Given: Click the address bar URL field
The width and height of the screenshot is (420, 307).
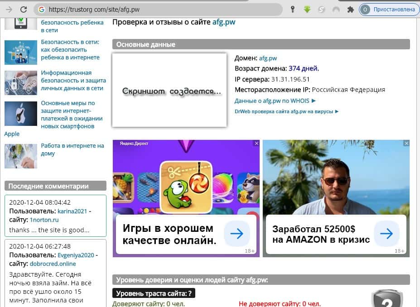Looking at the screenshot, I should [158, 10].
